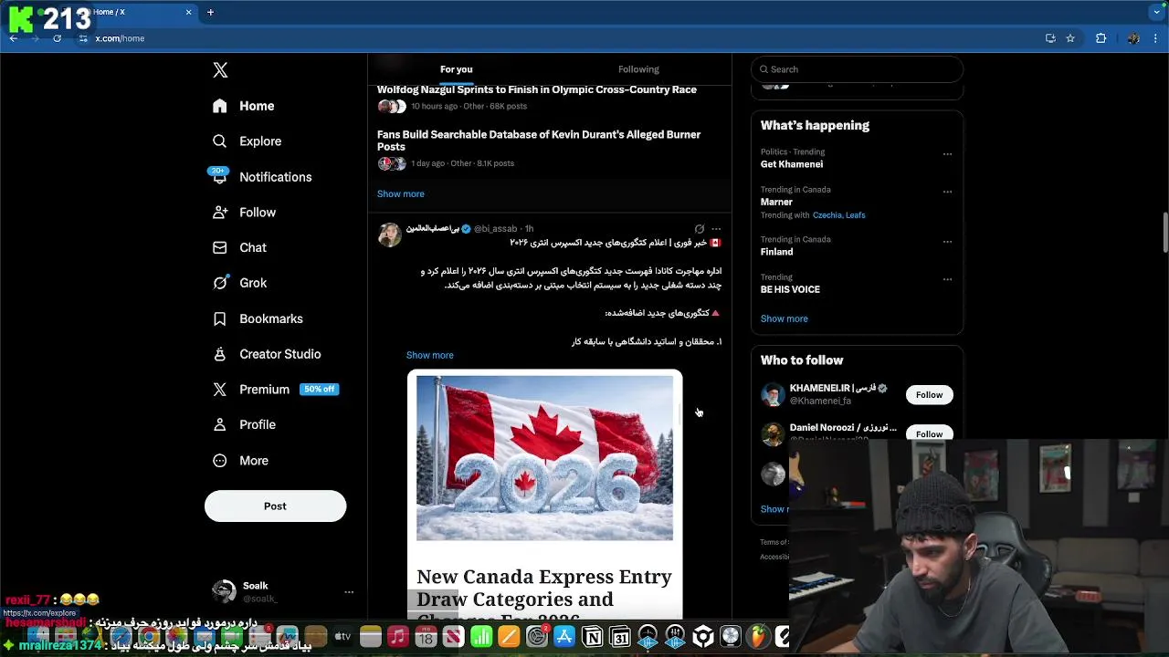View site information icon in address bar
Viewport: 1169px width, 657px height.
coord(83,38)
